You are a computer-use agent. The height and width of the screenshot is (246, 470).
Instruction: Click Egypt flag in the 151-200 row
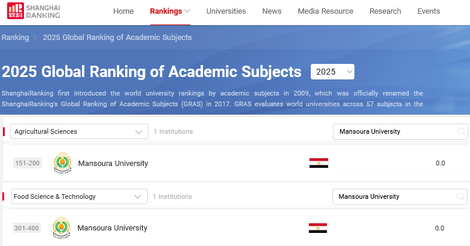tap(318, 163)
